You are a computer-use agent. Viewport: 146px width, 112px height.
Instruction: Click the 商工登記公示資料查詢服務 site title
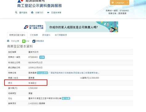point(39,6)
